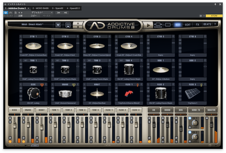Click the orange pin icon on FLEXI 1
This screenshot has height=153, width=226.
pos(138,85)
